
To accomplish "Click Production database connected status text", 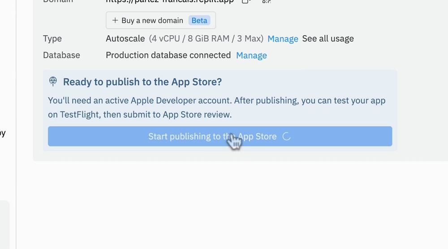I will point(168,55).
